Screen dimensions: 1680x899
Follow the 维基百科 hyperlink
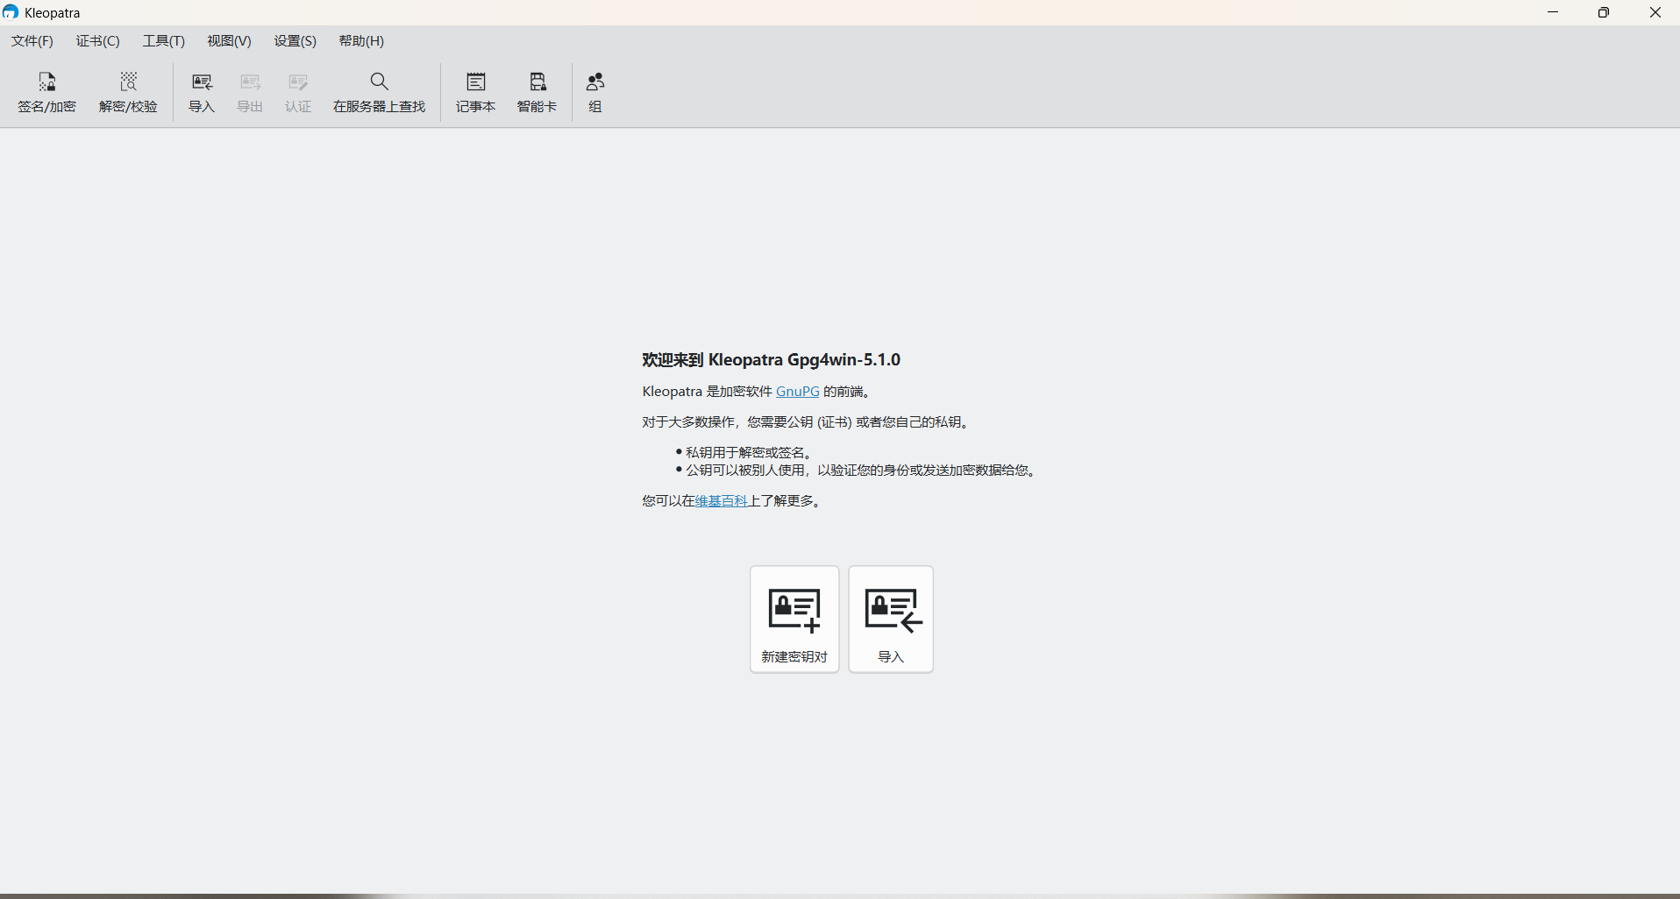coord(721,501)
